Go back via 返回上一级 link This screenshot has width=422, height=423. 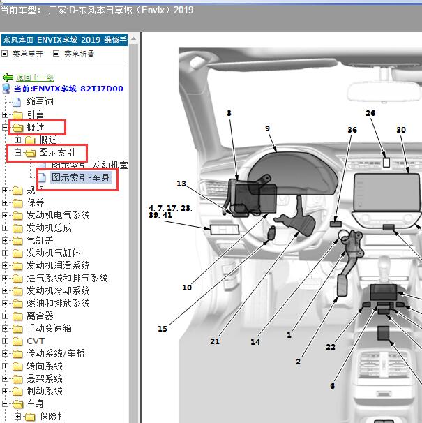click(35, 77)
